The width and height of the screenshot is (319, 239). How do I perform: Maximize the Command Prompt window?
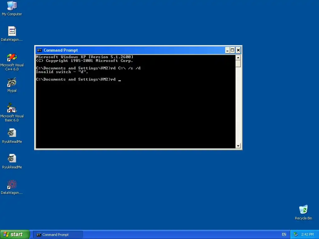(x=232, y=50)
